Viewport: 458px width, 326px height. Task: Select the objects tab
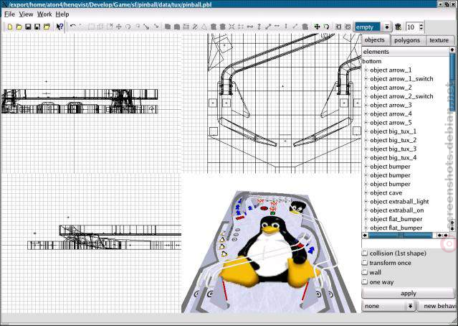[374, 39]
